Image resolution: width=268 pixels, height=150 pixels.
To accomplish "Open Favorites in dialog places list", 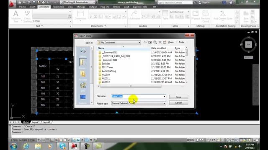I will [83, 75].
